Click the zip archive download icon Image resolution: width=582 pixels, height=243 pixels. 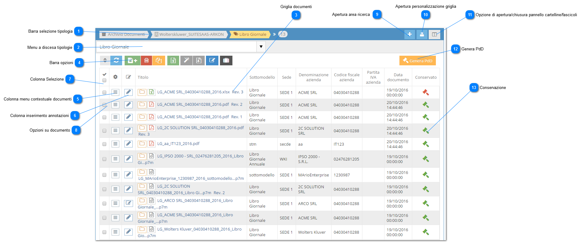[199, 60]
